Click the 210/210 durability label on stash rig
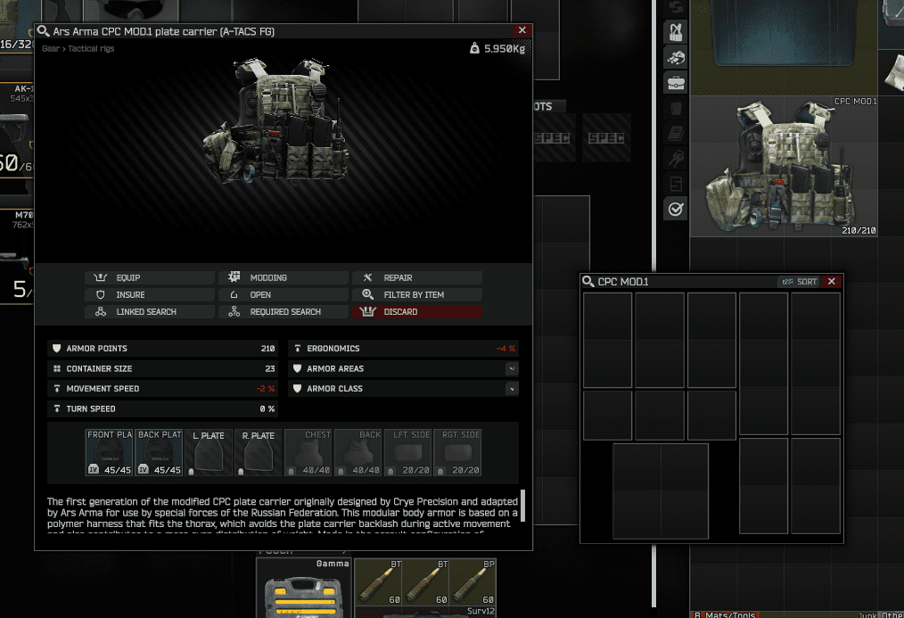This screenshot has width=904, height=618. click(859, 231)
